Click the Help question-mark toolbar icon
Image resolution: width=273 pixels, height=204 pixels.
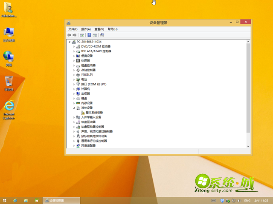pos(89,35)
